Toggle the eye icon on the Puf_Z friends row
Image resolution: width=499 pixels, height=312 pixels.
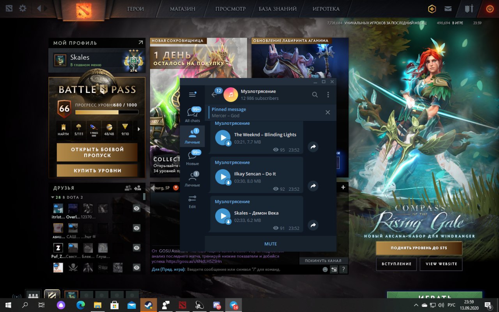tap(136, 248)
